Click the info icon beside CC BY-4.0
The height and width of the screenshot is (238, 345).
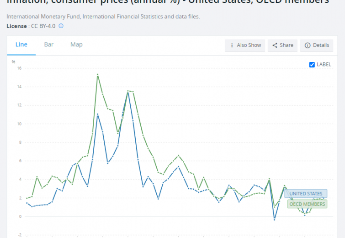click(x=61, y=26)
